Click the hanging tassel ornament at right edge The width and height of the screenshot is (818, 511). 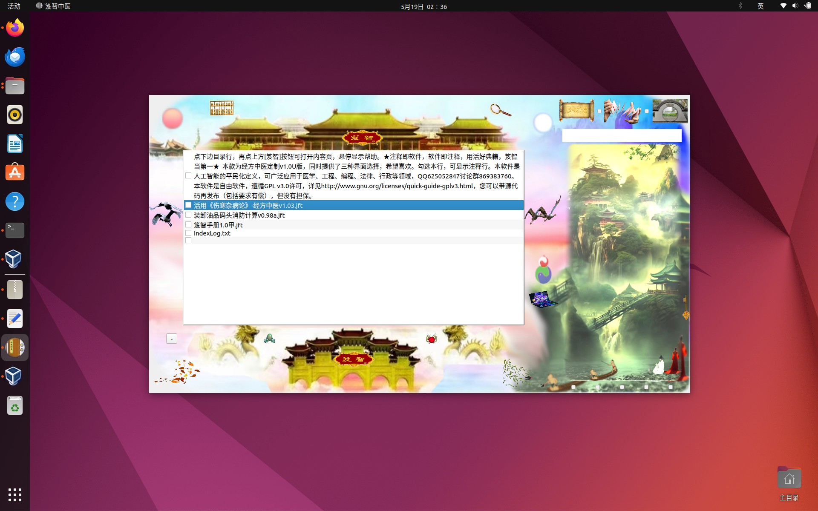point(686,308)
